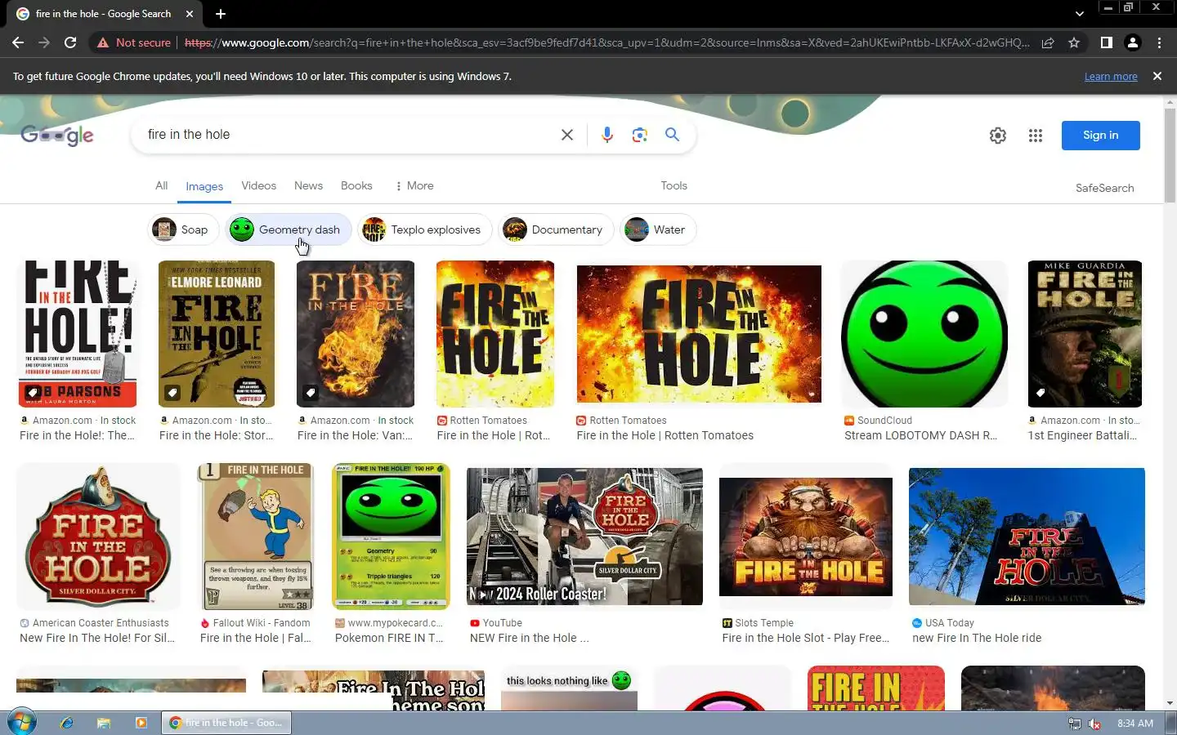Sign in to Google account
Viewport: 1177px width, 735px height.
pyautogui.click(x=1100, y=136)
